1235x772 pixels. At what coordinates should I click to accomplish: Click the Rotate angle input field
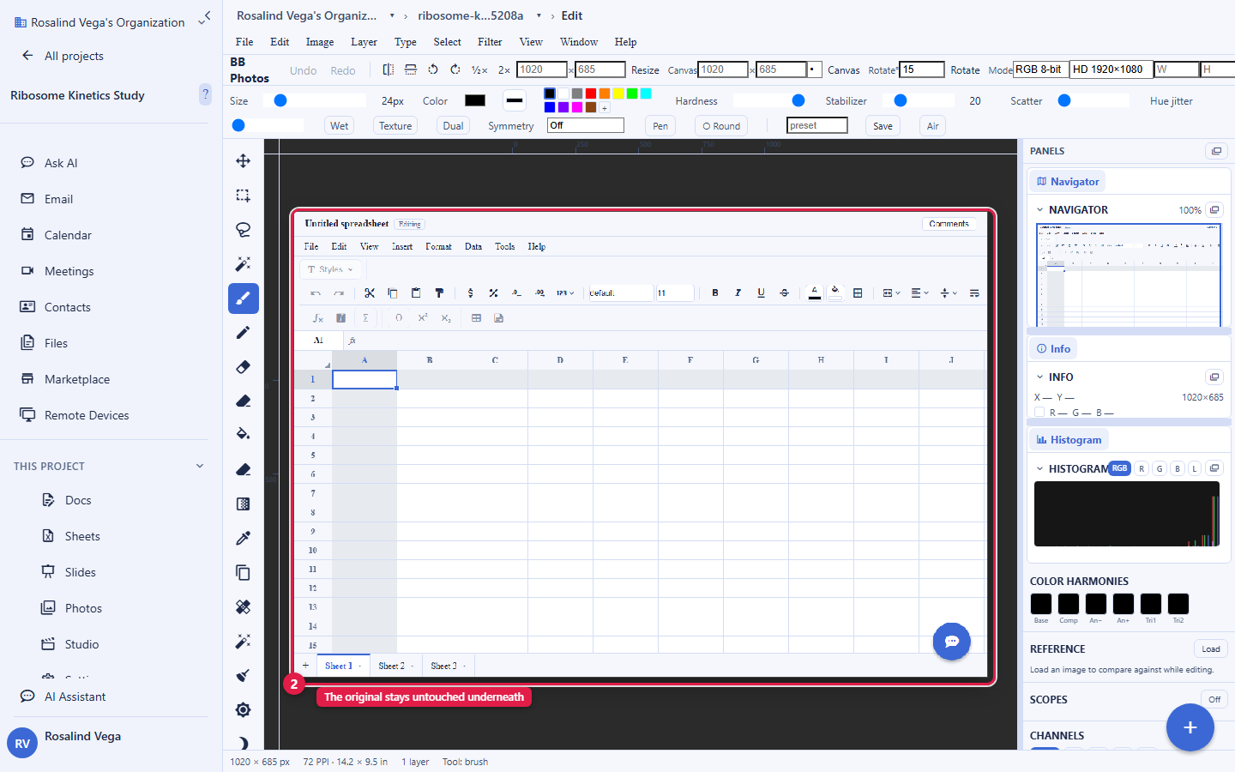[922, 69]
